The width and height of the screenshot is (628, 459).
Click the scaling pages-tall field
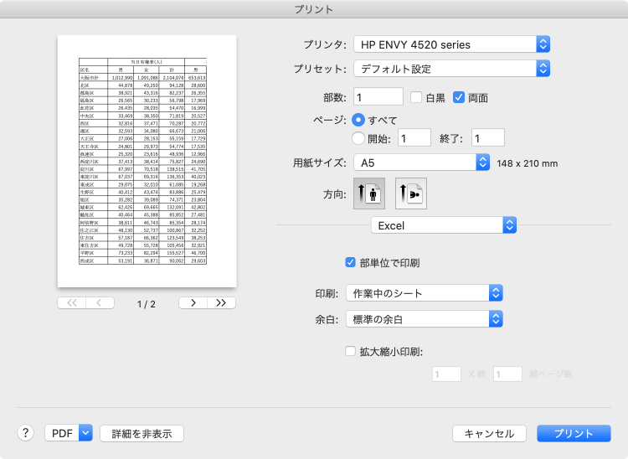pyautogui.click(x=507, y=374)
